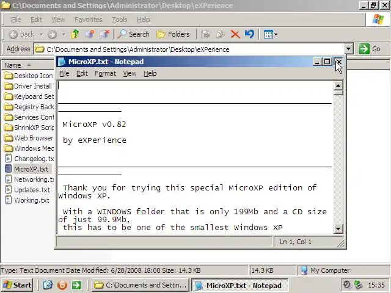Screen dimensions: 391x293
Task: Click the Name column header
Action: [27, 65]
